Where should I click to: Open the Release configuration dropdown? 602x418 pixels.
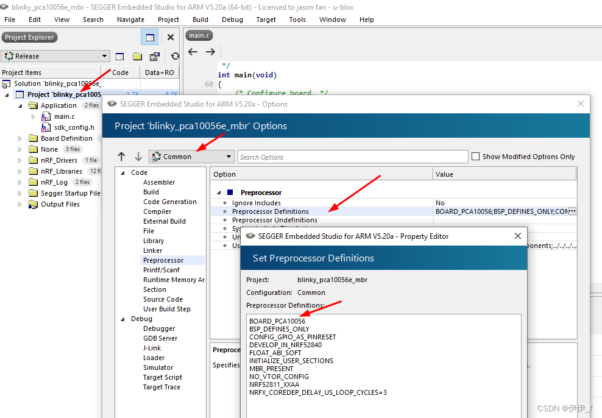(55, 56)
